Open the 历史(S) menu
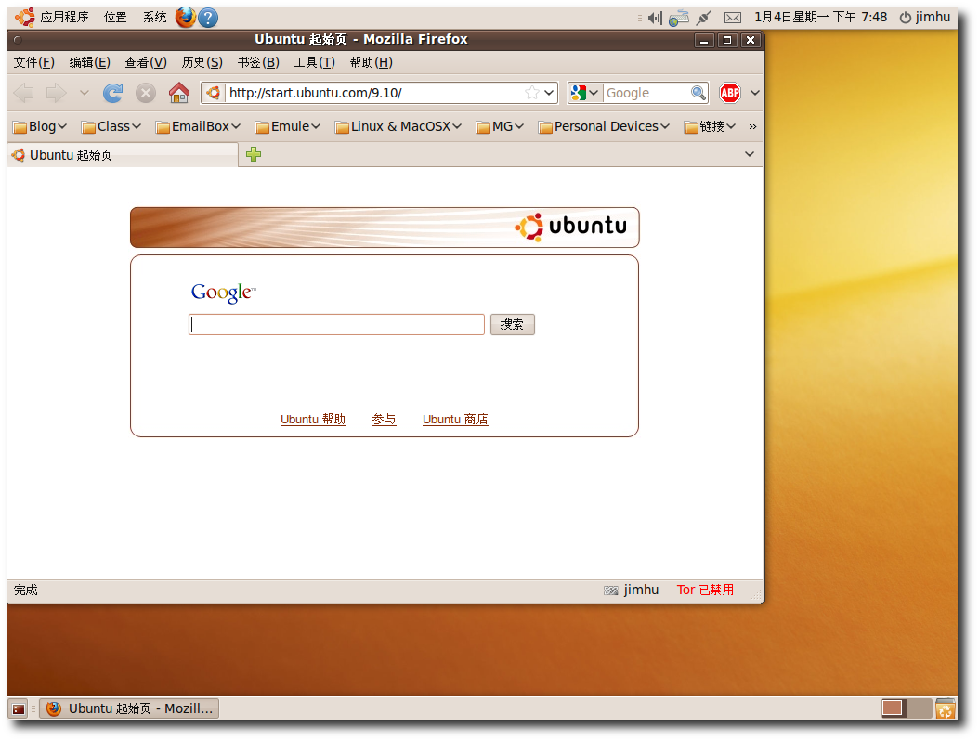Screen dimensions: 979x741 [x=202, y=62]
